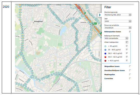Uncheck the 40.5 - 42.5 µg/m3 checkbox

pos(127,57)
